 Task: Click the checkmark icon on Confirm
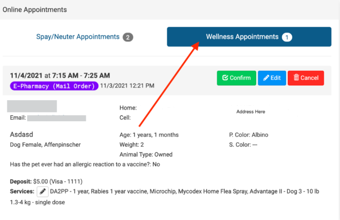coord(225,78)
